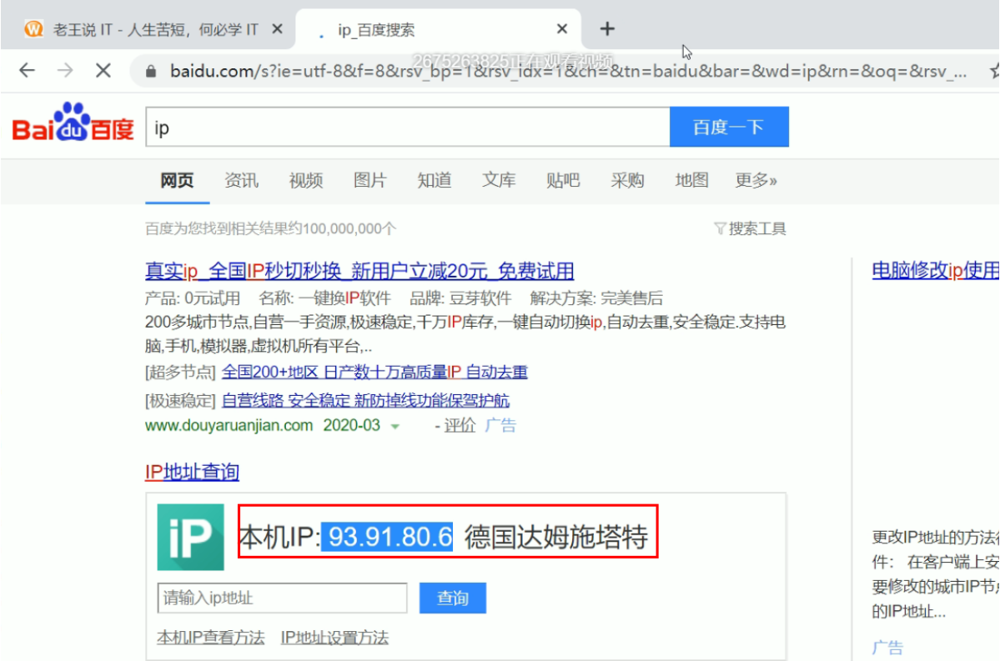1000x661 pixels.
Task: Click the 百度一下 search button
Action: 729,127
